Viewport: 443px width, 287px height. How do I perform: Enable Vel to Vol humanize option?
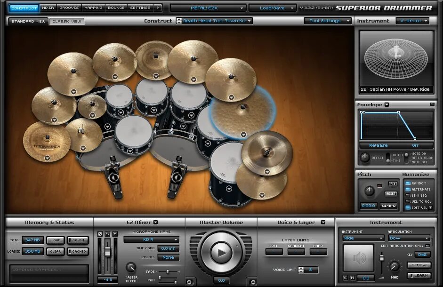pos(408,202)
